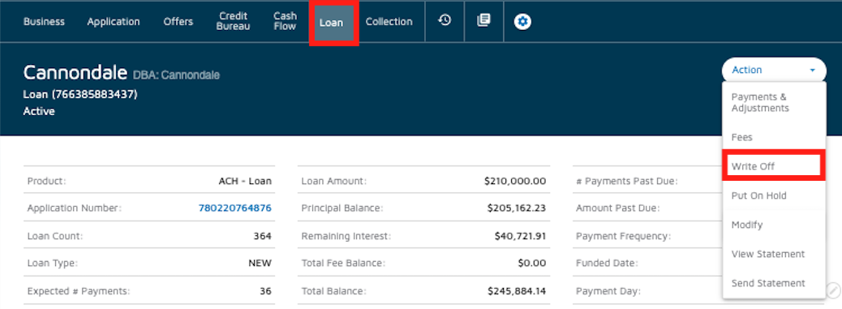Screen dimensions: 842x309
Task: Switch to the Business tab
Action: coord(44,21)
